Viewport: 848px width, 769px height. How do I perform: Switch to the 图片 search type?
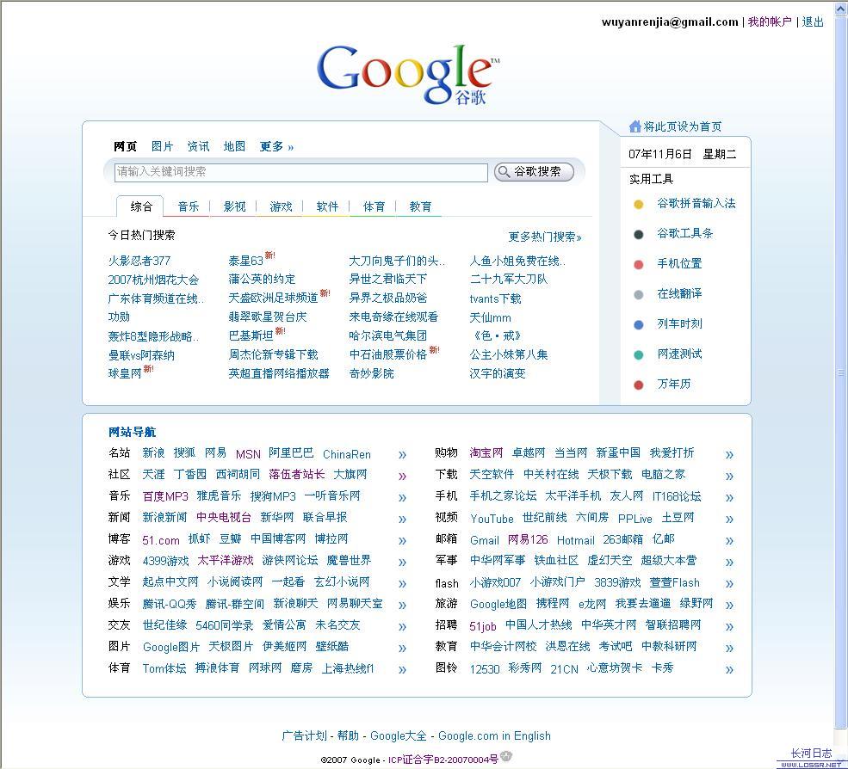[162, 146]
